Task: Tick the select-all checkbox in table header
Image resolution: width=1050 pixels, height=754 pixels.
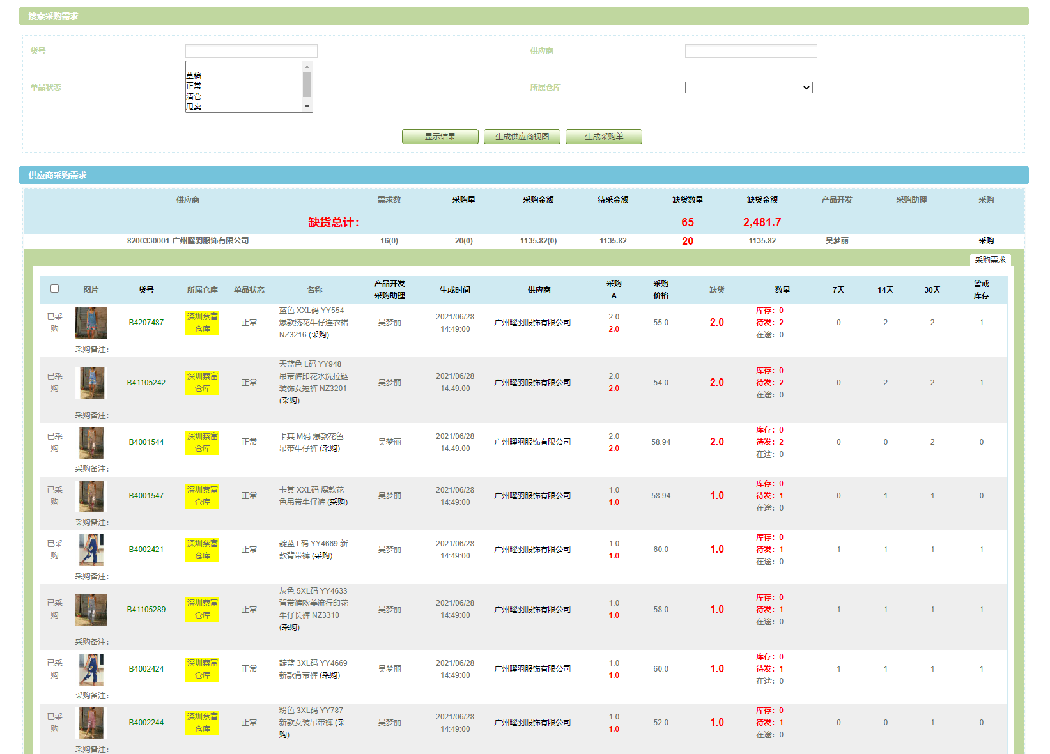Action: point(55,289)
